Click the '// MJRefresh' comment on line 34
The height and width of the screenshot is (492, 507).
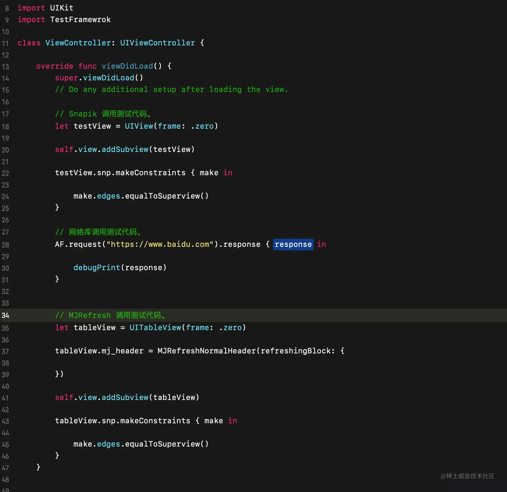pyautogui.click(x=111, y=315)
